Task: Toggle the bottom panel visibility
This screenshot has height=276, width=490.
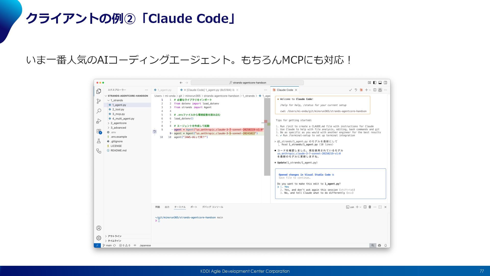Action: tap(380, 83)
